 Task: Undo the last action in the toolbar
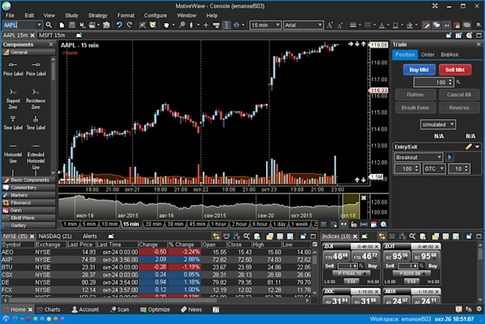pyautogui.click(x=119, y=25)
